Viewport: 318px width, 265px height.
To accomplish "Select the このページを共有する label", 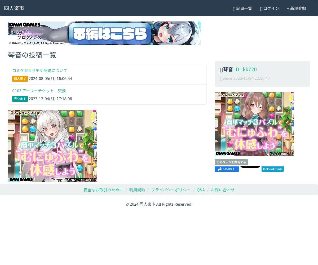I will tap(231, 162).
